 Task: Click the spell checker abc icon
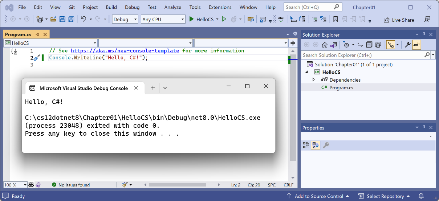(281, 19)
